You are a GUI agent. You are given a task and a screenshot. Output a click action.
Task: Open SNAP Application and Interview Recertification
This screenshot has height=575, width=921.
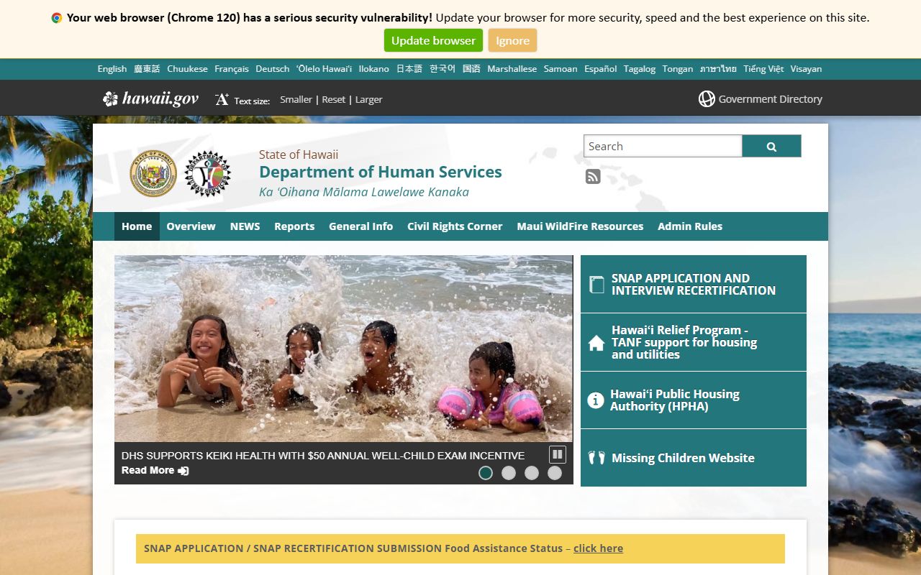coord(694,284)
